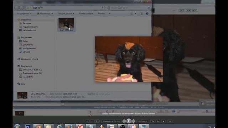This screenshot has width=228, height=128.
Task: Change Explorer view with the view icon
Action: pyautogui.click(x=132, y=14)
